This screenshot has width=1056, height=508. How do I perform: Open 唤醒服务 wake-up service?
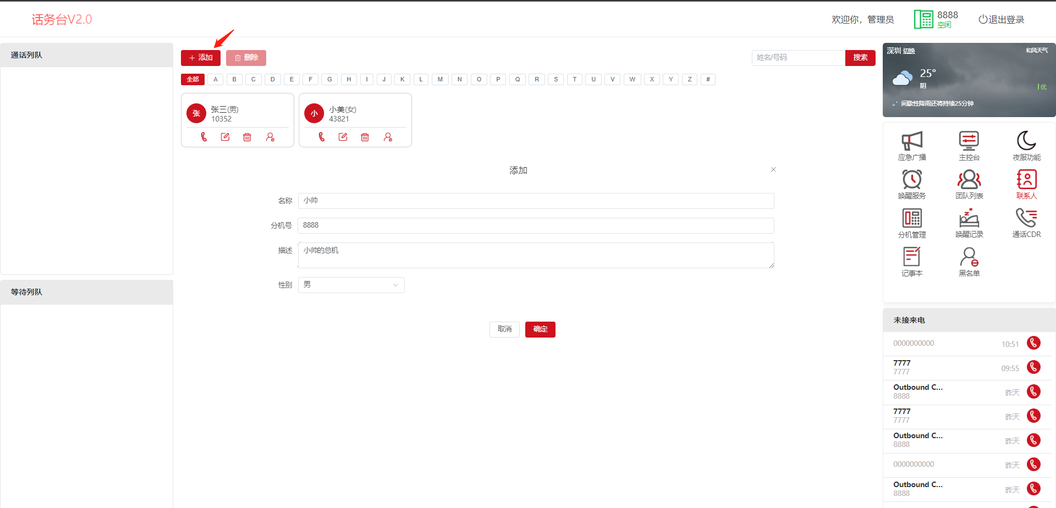pos(911,184)
